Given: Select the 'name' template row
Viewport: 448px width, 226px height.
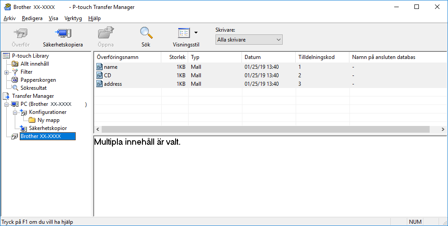Looking at the screenshot, I should click(x=271, y=67).
